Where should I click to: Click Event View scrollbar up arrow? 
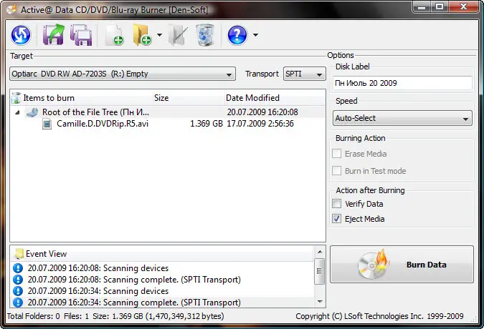[x=320, y=252]
